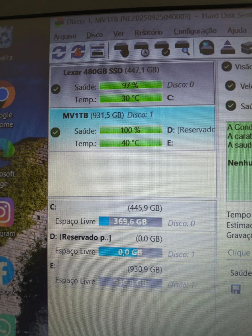Select the MV1TB (931,5 GB) disk entry

(x=132, y=129)
